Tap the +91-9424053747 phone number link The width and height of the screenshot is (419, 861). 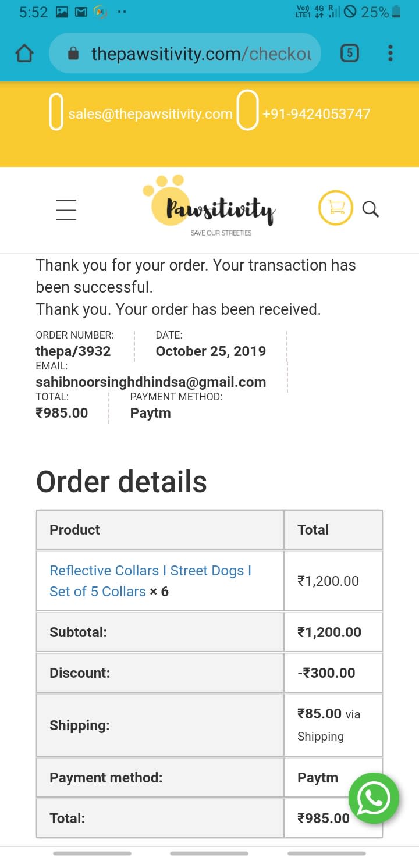click(x=316, y=113)
